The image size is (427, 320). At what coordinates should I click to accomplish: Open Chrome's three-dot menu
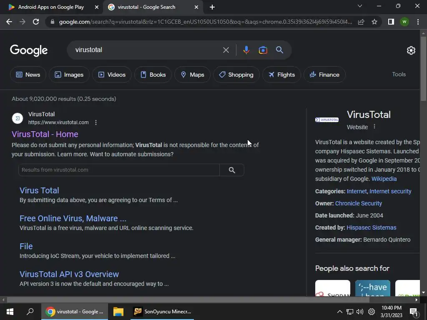418,22
